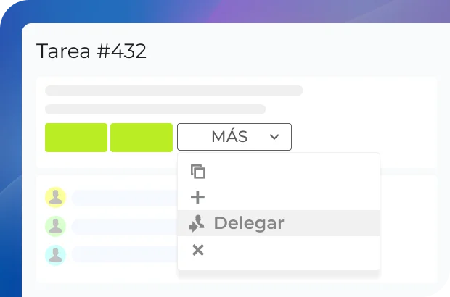
Task: Click the delegate person-arrow icon
Action: 197,223
